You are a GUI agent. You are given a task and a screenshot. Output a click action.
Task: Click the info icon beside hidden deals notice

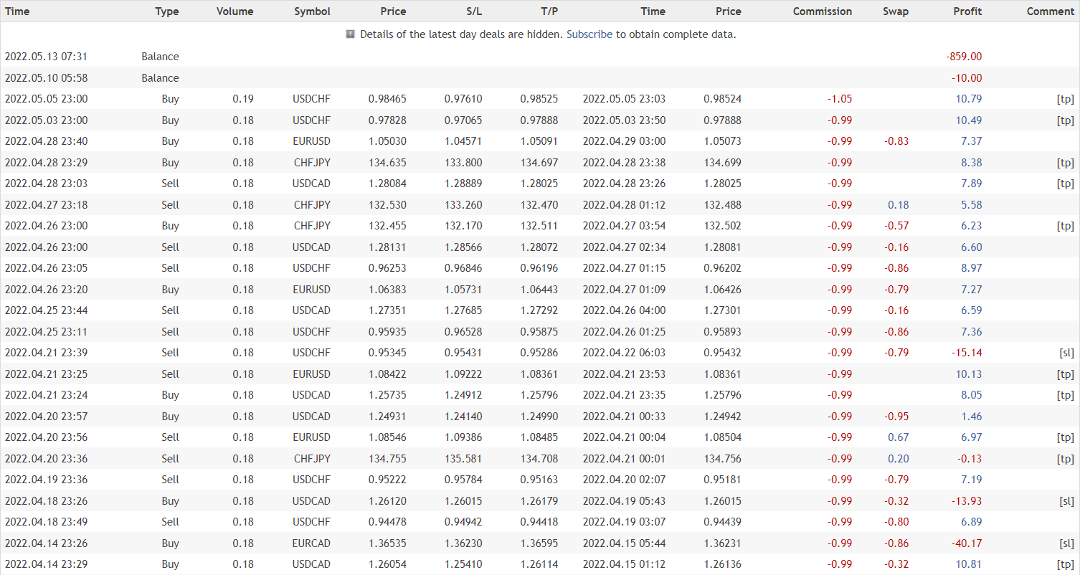351,34
